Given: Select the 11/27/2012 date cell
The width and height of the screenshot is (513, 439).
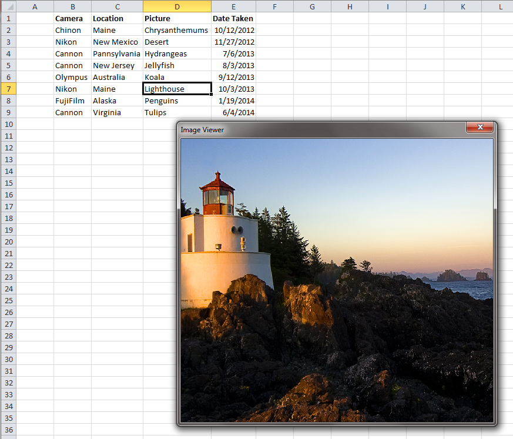Looking at the screenshot, I should pos(234,42).
